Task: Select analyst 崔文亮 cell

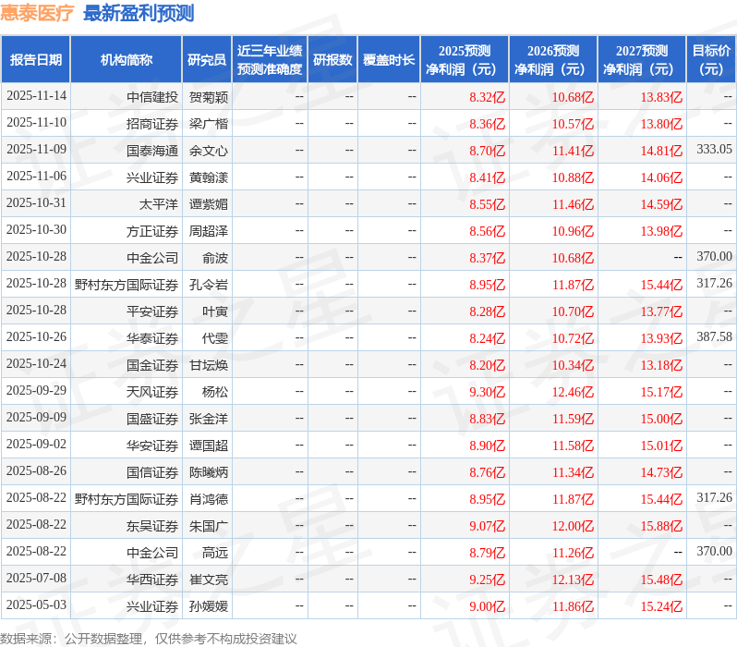Action: (208, 580)
